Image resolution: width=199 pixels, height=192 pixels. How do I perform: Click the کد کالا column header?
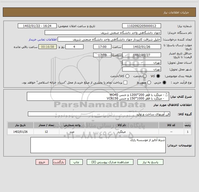pyautogui.click(x=171, y=125)
